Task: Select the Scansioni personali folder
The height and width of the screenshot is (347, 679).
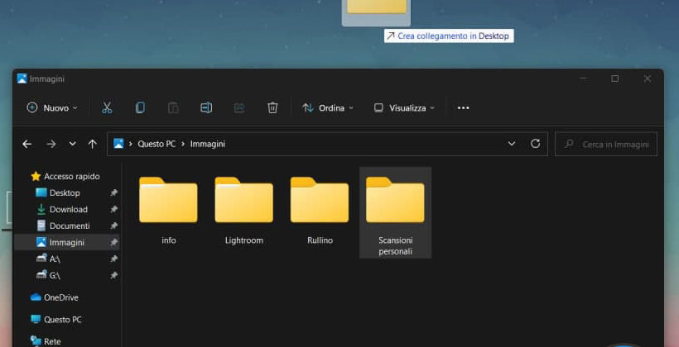Action: (395, 212)
